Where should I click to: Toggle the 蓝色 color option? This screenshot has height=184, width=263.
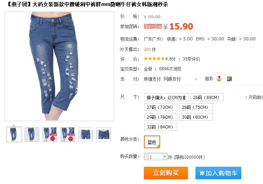coord(152,142)
